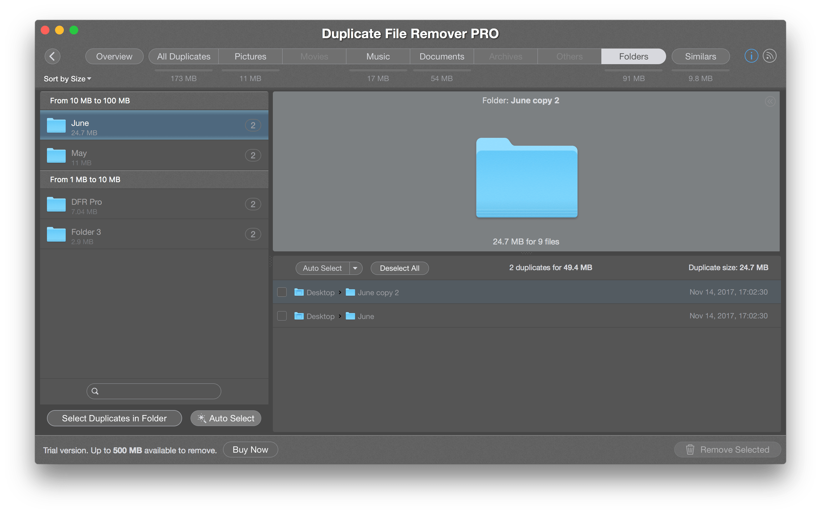
Task: Open the info icon in top right
Action: pyautogui.click(x=751, y=56)
